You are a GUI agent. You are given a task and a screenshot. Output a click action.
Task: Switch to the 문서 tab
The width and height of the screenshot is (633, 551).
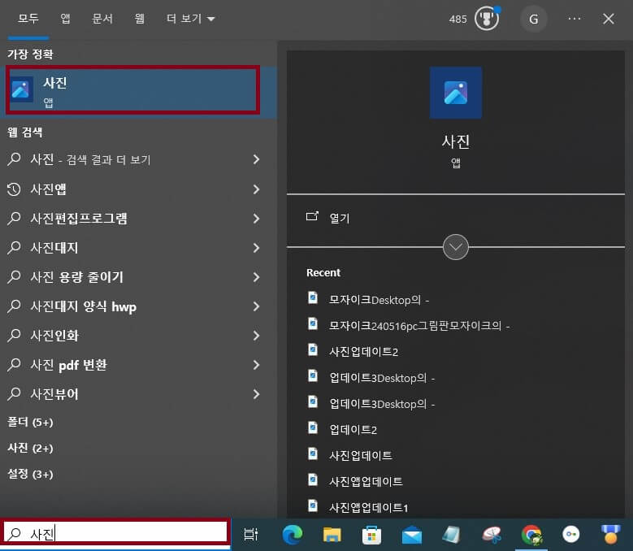pos(102,19)
